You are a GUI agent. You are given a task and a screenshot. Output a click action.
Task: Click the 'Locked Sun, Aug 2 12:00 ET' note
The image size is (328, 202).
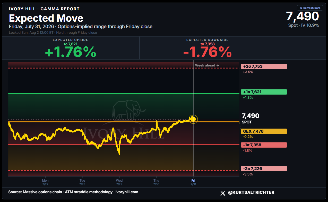[x=53, y=32]
